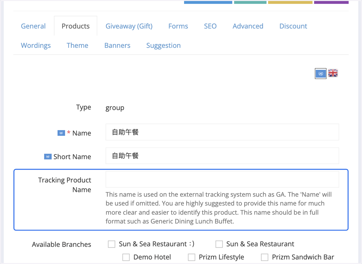Open the SEO tab
Viewport: 362px width, 264px height.
(210, 26)
